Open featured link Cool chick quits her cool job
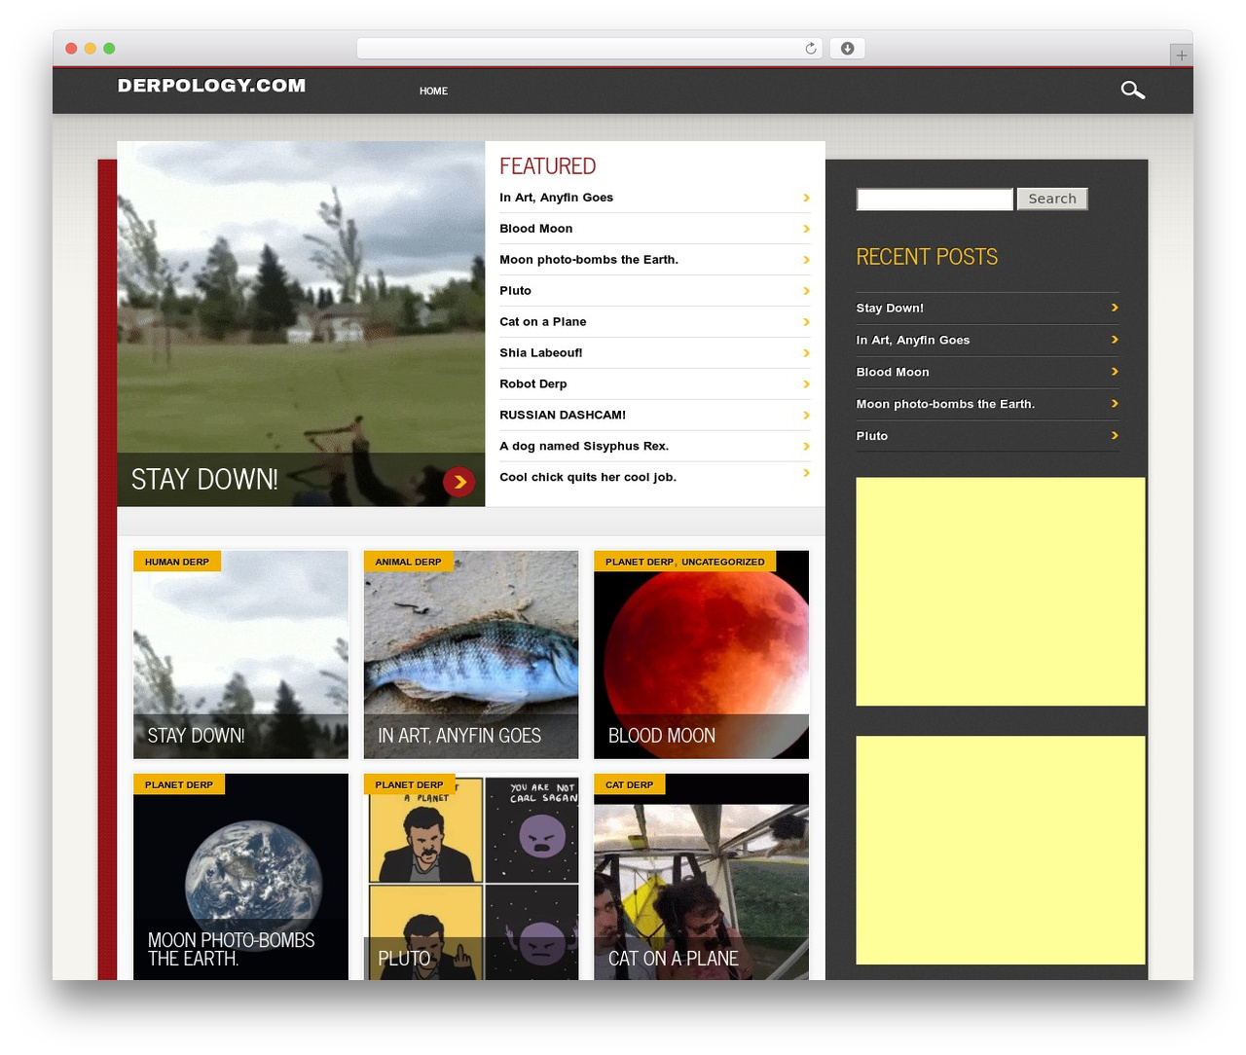 pyautogui.click(x=587, y=478)
